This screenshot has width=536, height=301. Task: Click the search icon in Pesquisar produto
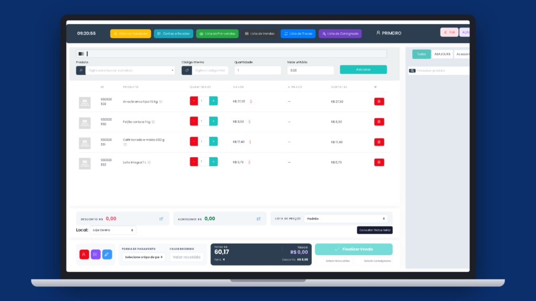pos(412,71)
